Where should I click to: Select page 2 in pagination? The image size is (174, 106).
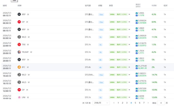click(122, 103)
